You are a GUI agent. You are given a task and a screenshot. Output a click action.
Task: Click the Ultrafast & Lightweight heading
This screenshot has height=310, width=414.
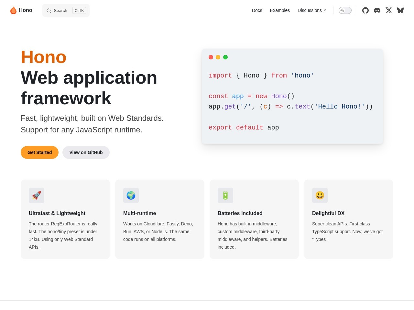(x=57, y=213)
